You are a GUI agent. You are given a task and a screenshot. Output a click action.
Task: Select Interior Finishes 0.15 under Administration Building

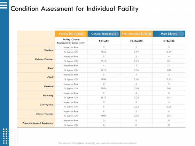(x=136, y=116)
